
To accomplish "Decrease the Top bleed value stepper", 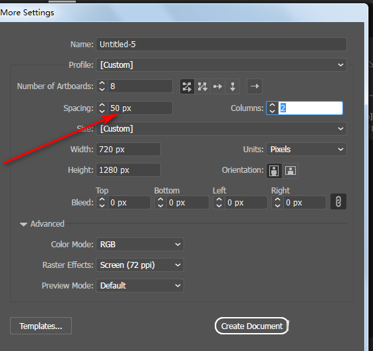I will pyautogui.click(x=102, y=205).
